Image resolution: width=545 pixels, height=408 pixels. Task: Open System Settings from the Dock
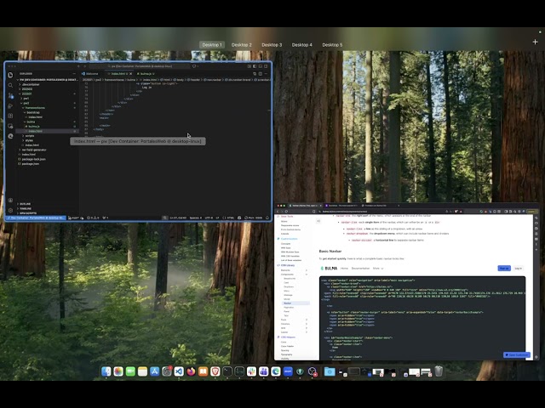(167, 371)
